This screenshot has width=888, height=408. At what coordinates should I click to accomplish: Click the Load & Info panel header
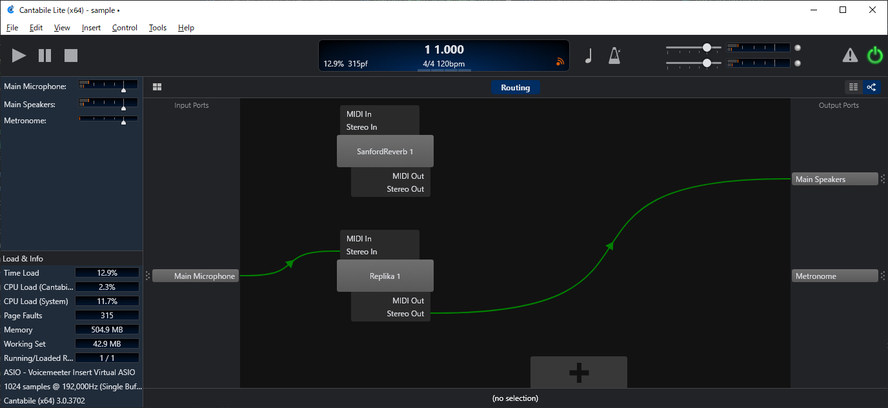point(23,259)
